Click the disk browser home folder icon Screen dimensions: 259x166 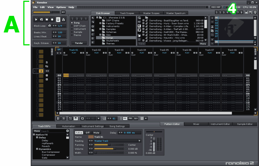coord(93,26)
